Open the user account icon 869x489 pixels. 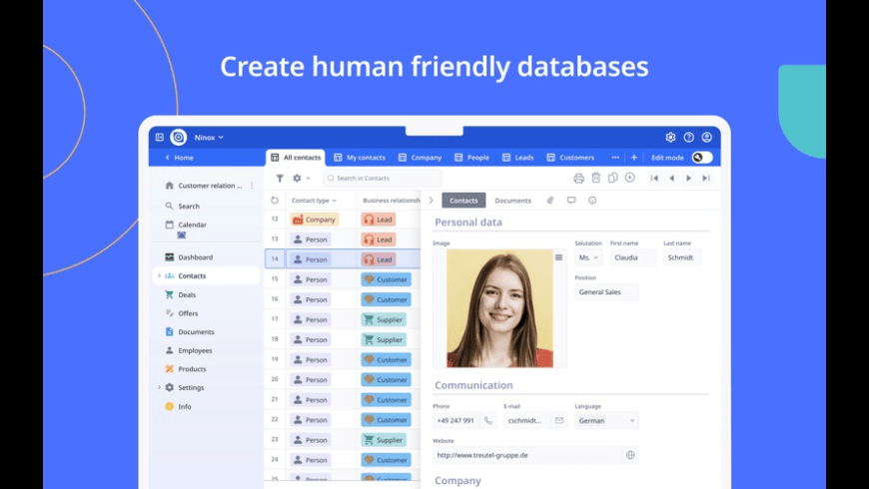[x=706, y=138]
